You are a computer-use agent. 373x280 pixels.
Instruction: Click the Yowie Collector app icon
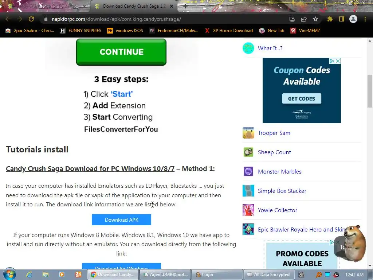coord(248,210)
